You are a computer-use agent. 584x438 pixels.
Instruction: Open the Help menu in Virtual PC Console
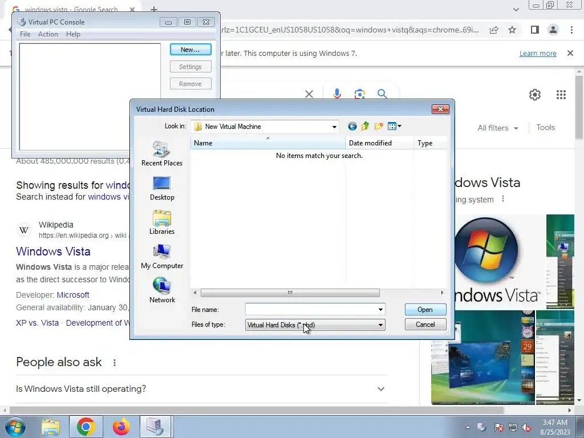pyautogui.click(x=73, y=34)
